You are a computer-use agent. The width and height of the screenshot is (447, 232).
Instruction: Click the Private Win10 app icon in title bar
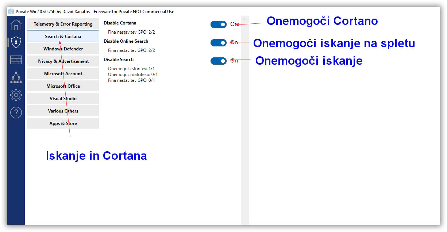click(x=11, y=11)
